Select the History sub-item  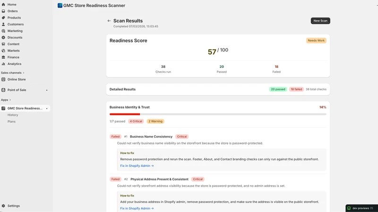(x=13, y=115)
